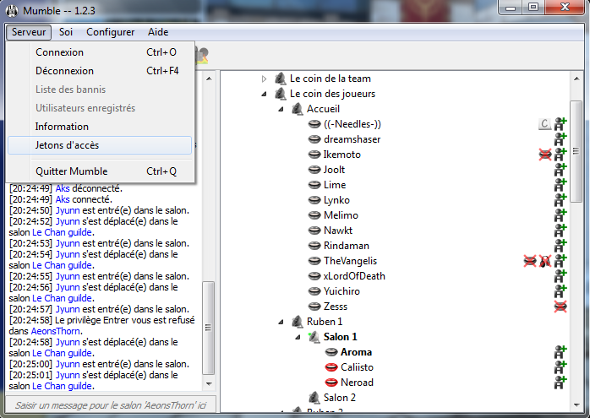Collapse the Salon 1 channel
Image resolution: width=590 pixels, height=418 pixels.
point(298,337)
